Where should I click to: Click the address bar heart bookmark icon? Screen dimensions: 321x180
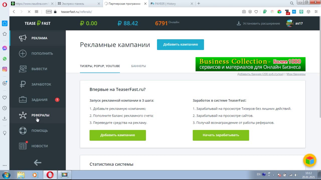click(x=256, y=12)
